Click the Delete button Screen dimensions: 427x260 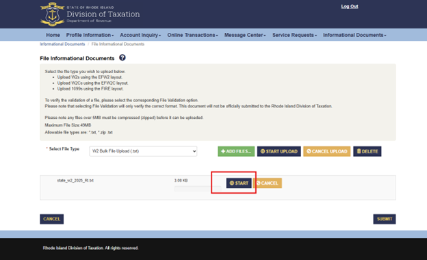(367, 151)
